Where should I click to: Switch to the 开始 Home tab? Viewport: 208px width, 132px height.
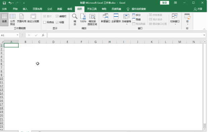tap(15, 9)
